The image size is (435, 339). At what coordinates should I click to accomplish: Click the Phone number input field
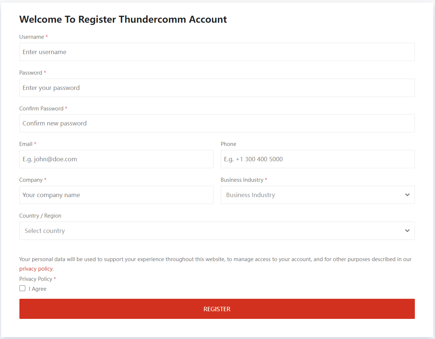pos(318,159)
